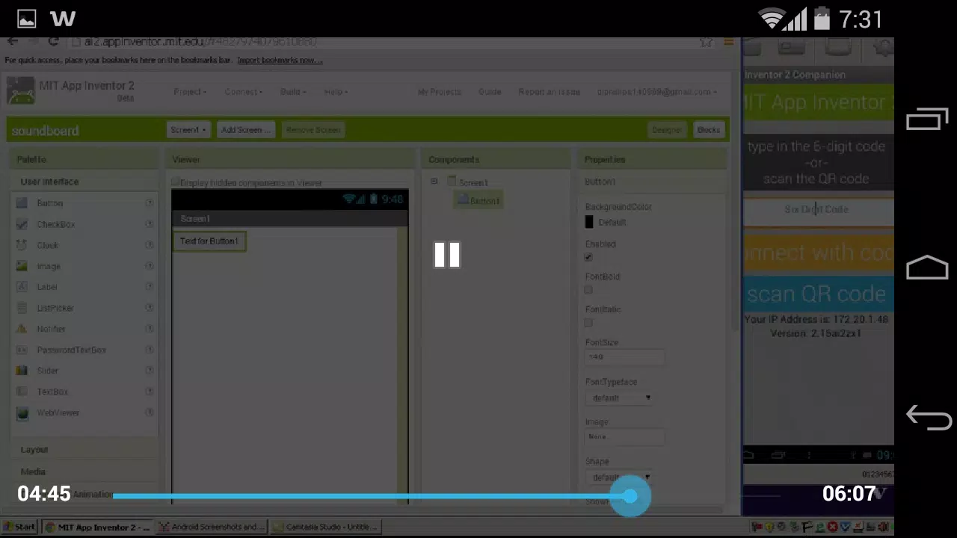Screen dimensions: 957x538
Task: Pause the video playback
Action: pos(447,255)
